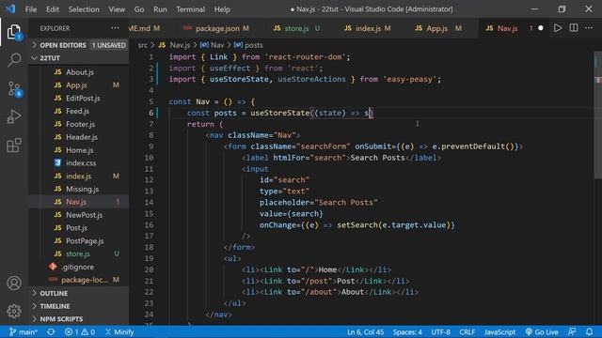
Task: Open Feed.js in explorer
Action: coord(77,111)
